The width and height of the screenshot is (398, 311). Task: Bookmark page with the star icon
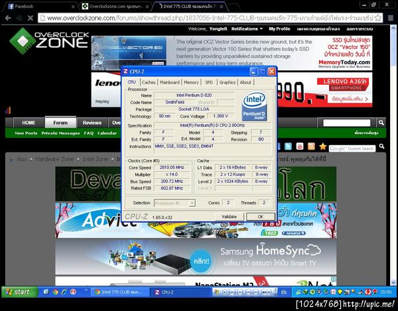point(378,18)
